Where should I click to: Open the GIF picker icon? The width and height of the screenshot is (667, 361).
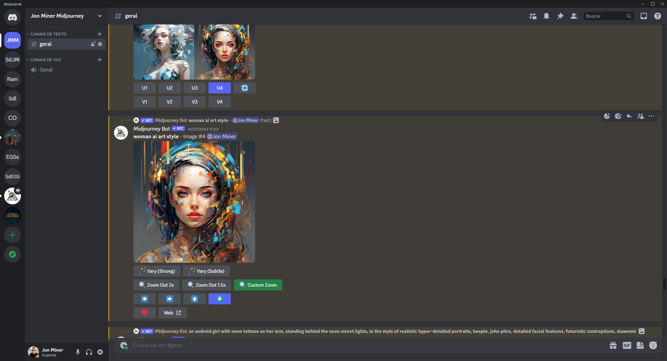[x=627, y=345]
